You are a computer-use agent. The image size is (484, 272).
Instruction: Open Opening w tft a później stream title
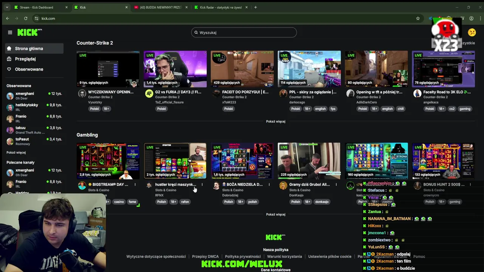tap(379, 92)
